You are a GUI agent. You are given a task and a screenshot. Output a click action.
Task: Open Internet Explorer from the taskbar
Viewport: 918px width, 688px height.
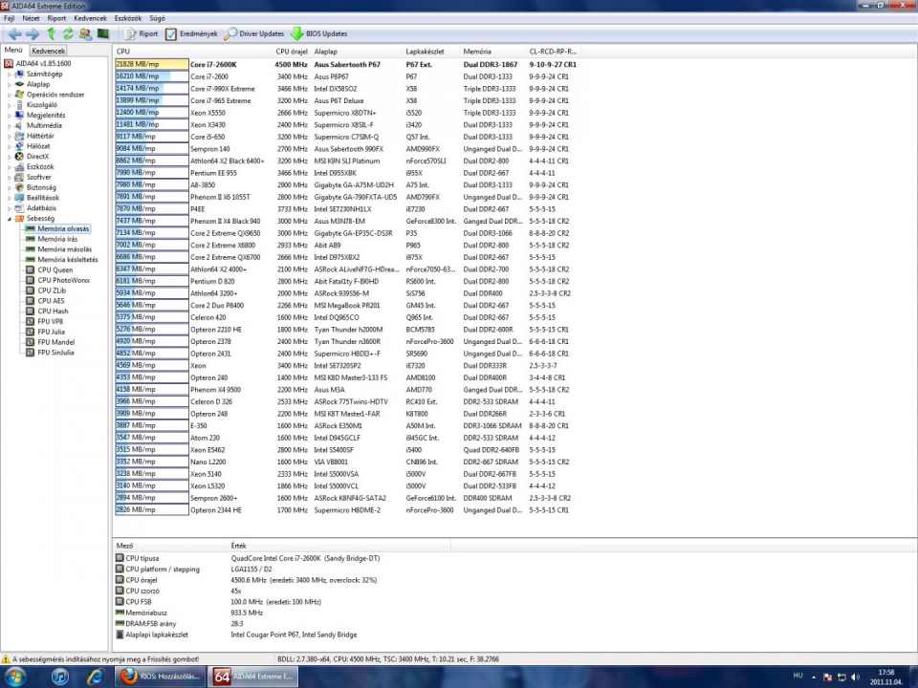(95, 677)
